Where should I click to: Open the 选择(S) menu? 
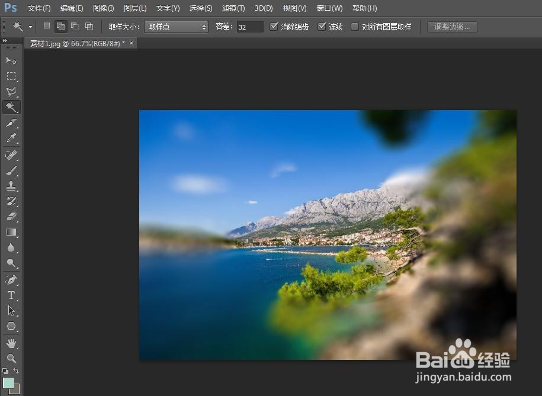201,8
